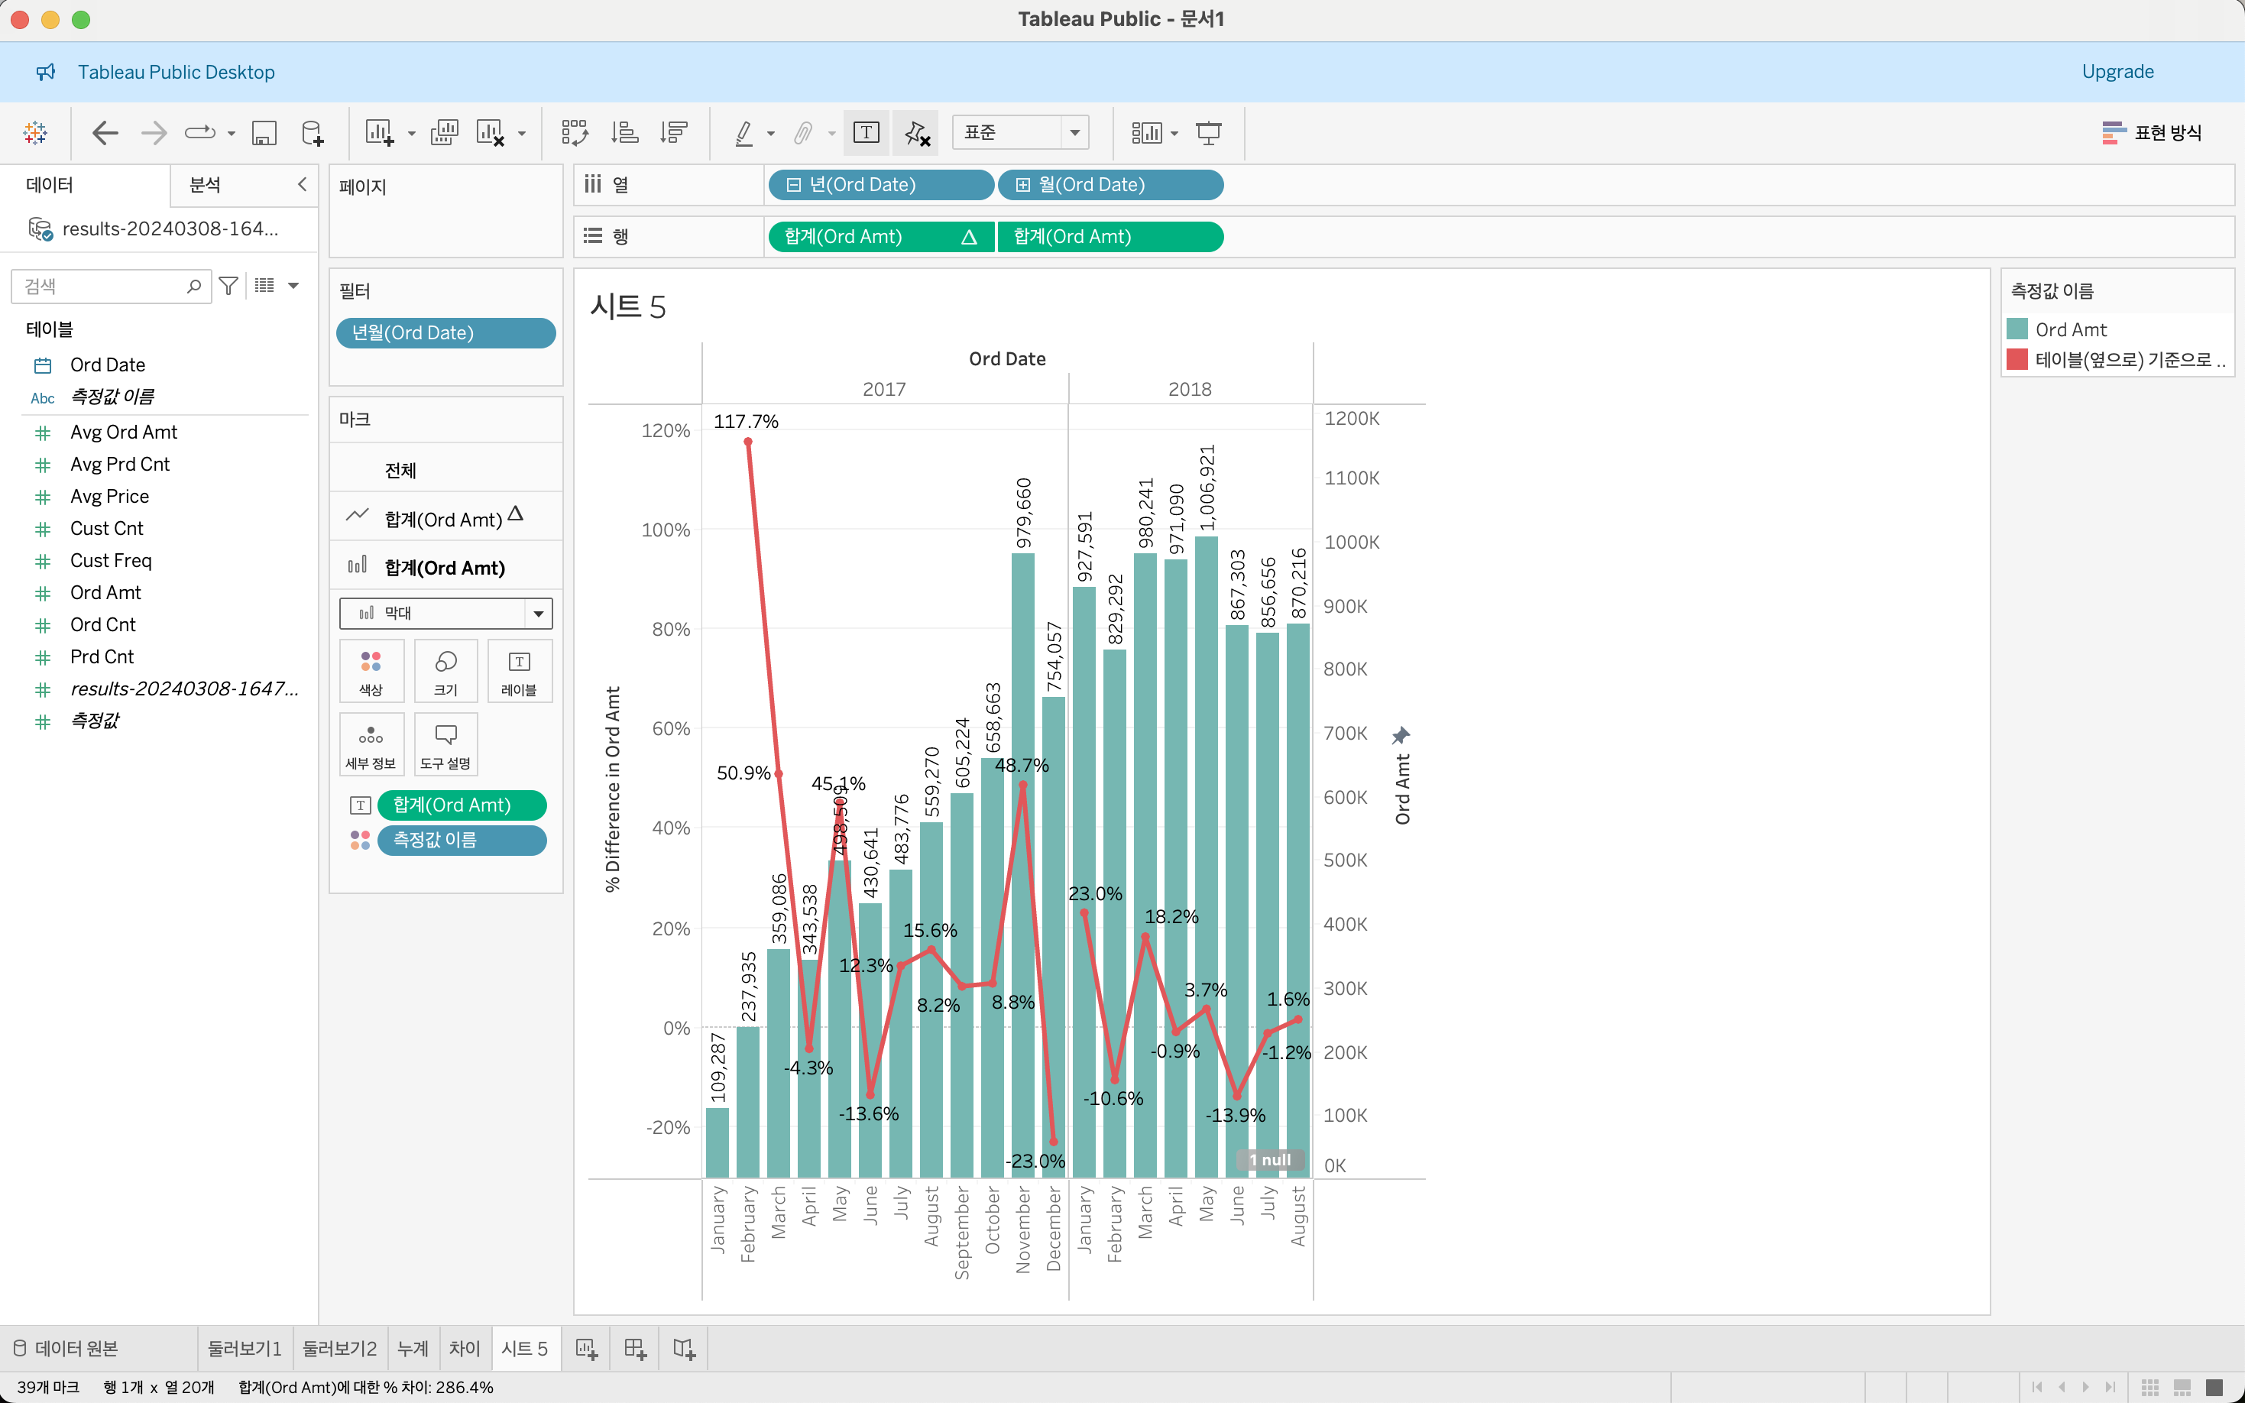
Task: Add a new data source icon
Action: (313, 133)
